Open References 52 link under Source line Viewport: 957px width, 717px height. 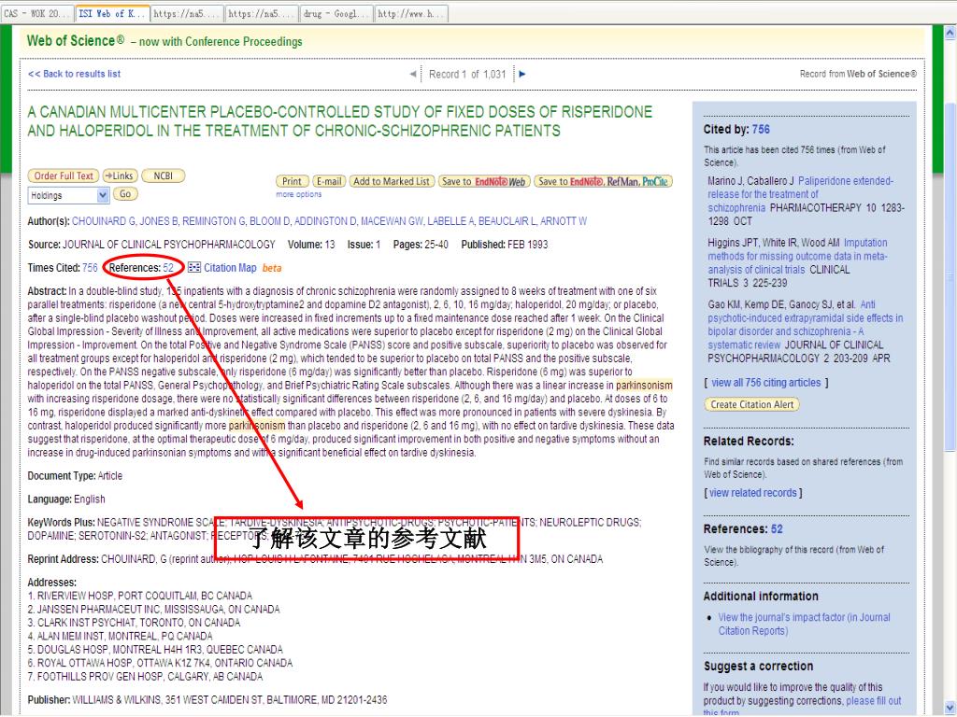(x=168, y=268)
